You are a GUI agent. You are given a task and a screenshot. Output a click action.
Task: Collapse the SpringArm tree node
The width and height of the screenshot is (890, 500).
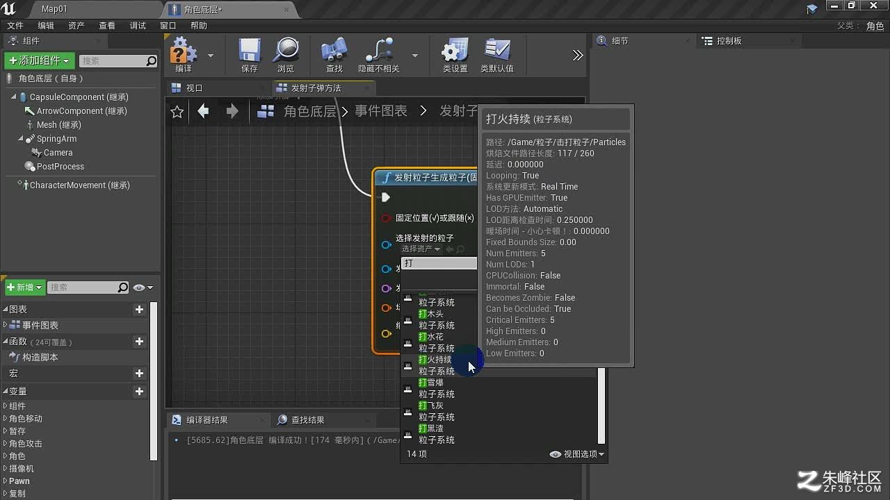21,138
